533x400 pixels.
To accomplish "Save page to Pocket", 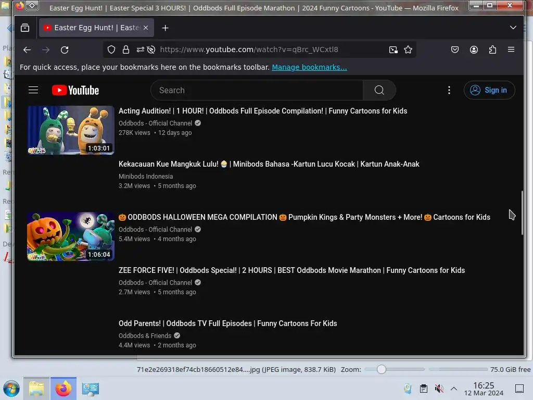I will tap(455, 49).
